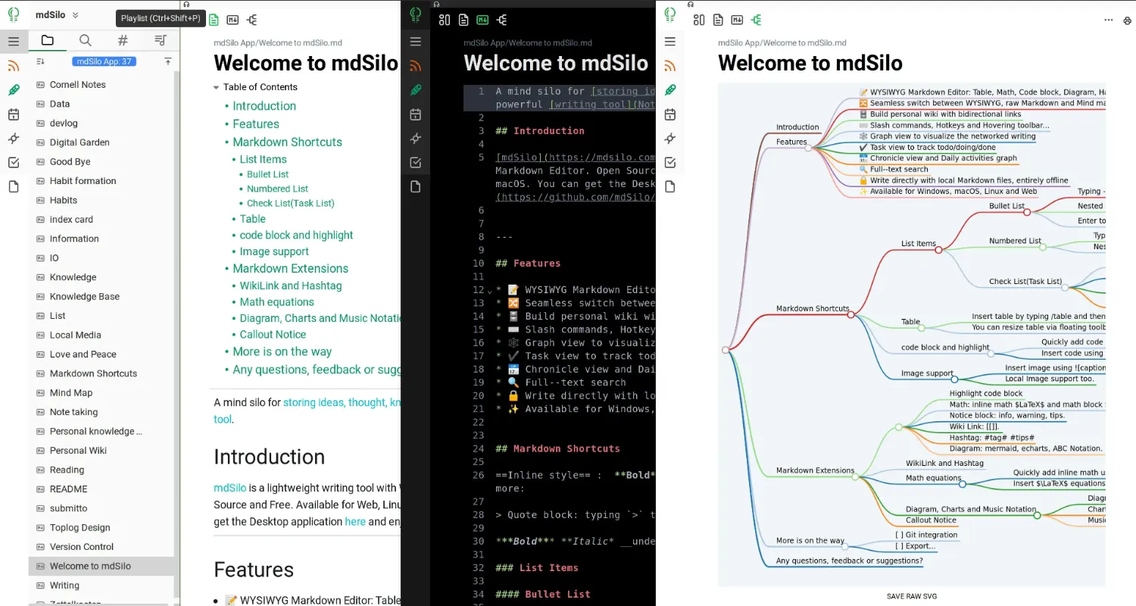Open the Task view checkbox icon in left sidebar
1136x606 pixels.
(14, 163)
